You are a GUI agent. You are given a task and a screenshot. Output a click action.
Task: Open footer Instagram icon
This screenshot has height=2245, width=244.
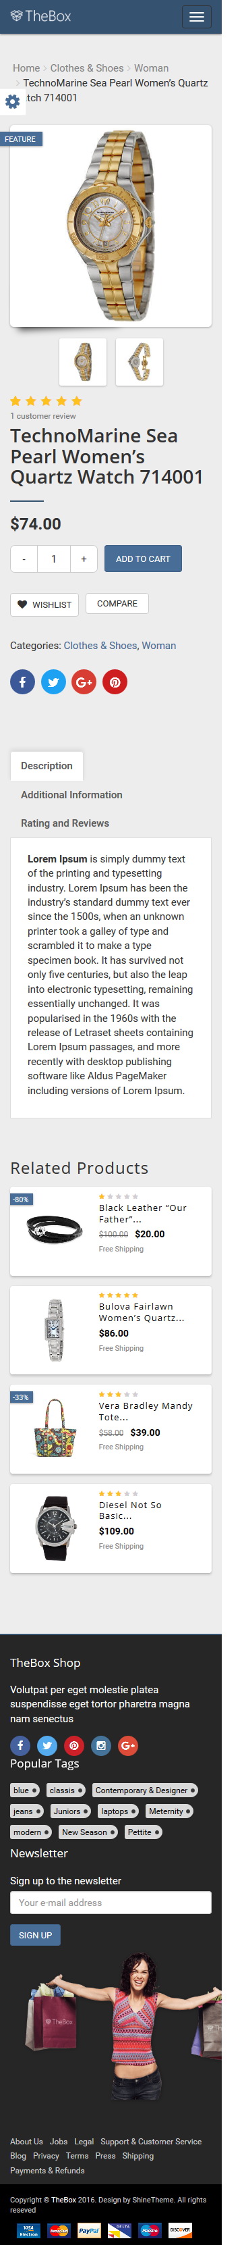coord(100,1746)
